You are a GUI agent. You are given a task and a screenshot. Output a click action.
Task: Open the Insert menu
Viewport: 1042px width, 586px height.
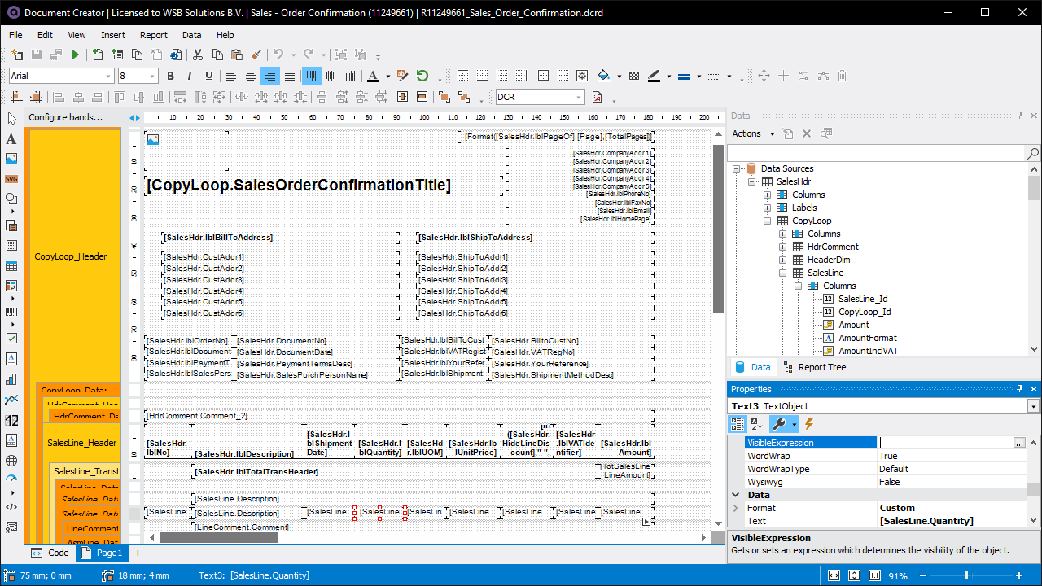(112, 35)
